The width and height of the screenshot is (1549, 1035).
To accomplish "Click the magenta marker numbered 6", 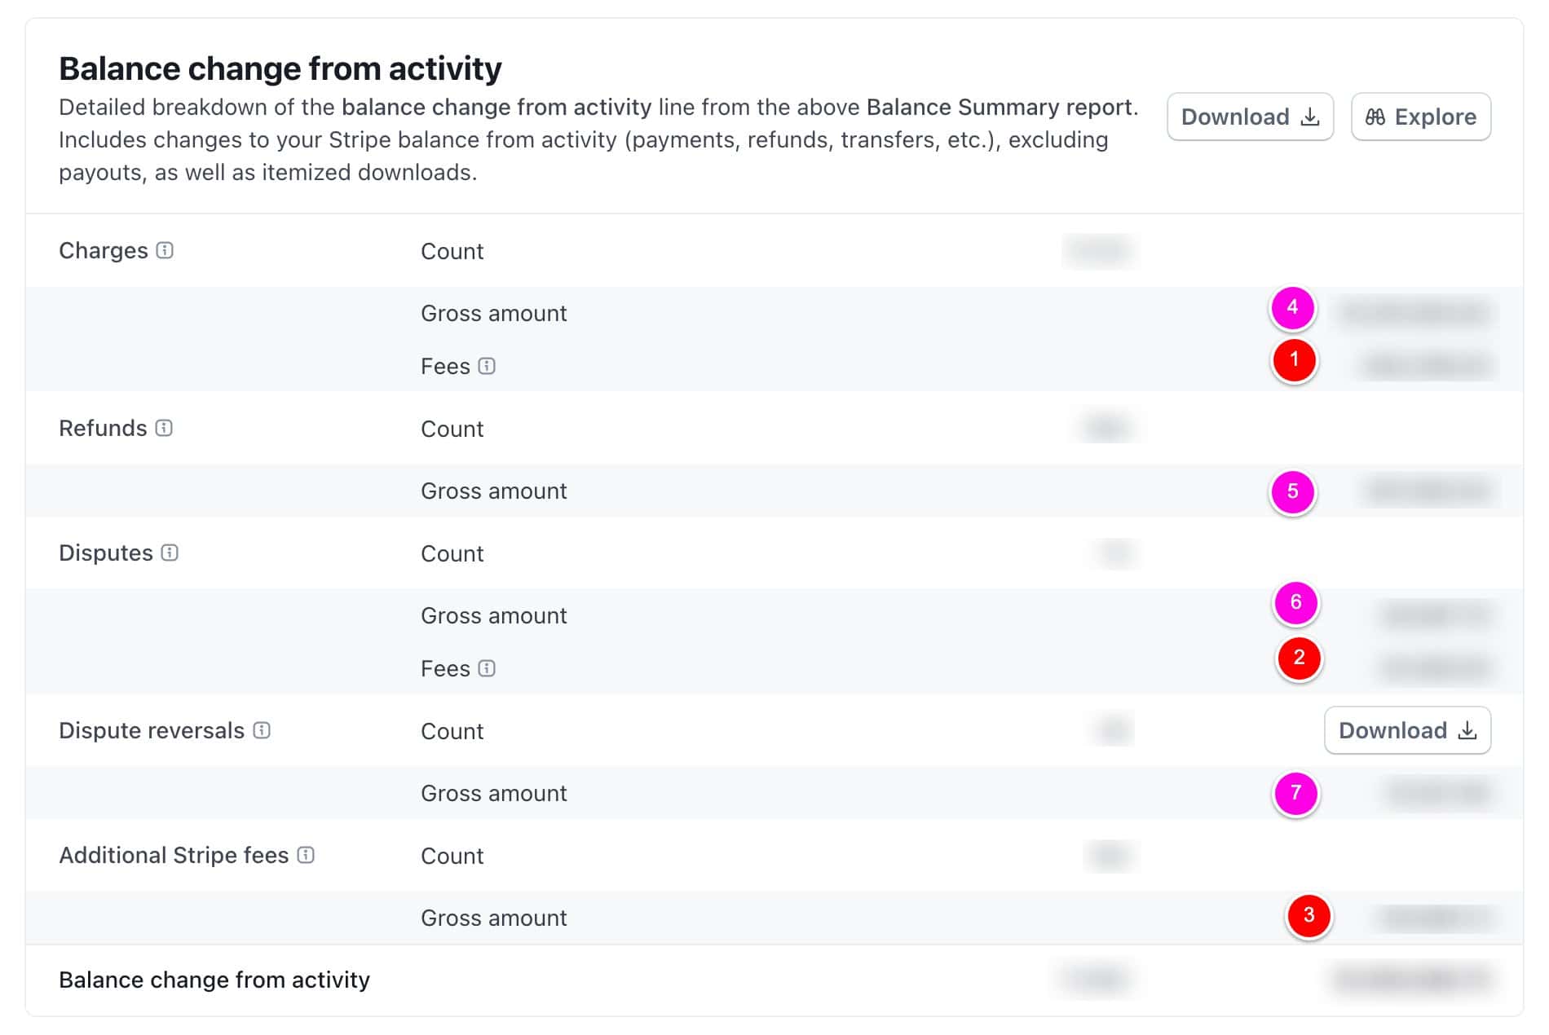I will click(1295, 603).
